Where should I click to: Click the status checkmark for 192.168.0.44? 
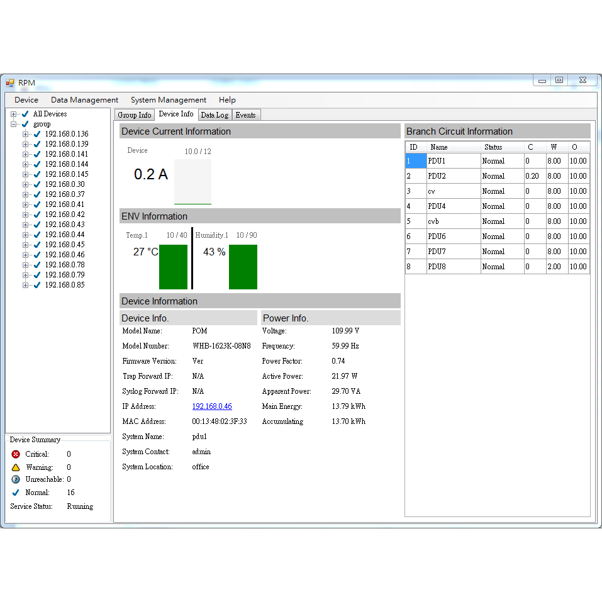tap(37, 235)
